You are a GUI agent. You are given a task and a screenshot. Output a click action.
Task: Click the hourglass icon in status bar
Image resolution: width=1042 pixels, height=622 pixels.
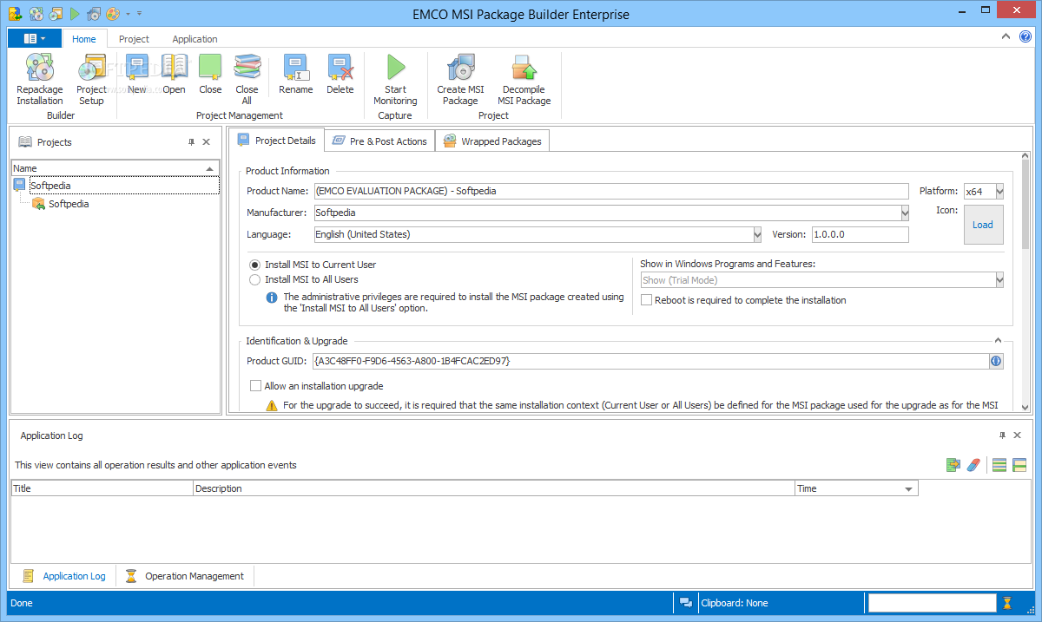1007,603
